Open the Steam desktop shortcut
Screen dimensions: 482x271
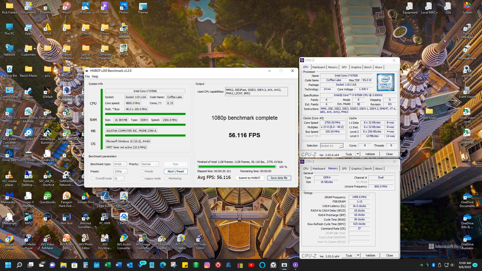28,92
